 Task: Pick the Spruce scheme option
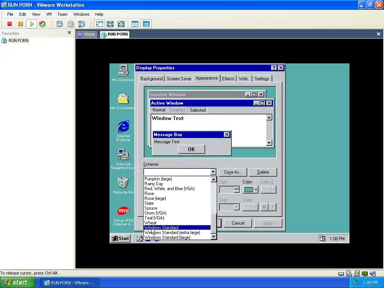coord(151,208)
